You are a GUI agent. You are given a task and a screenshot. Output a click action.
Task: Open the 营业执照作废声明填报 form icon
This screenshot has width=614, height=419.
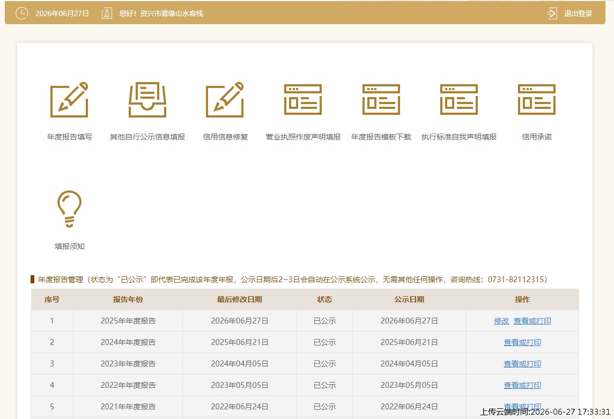coord(302,99)
